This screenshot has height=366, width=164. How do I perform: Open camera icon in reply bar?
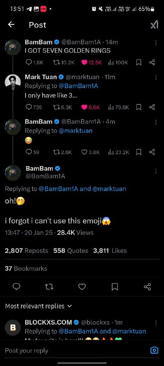tap(154, 350)
